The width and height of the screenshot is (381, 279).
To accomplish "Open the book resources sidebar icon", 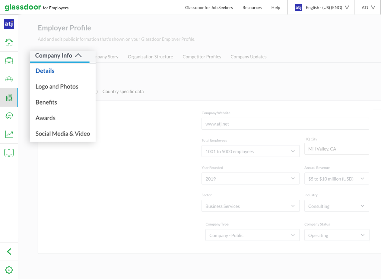I will [9, 153].
